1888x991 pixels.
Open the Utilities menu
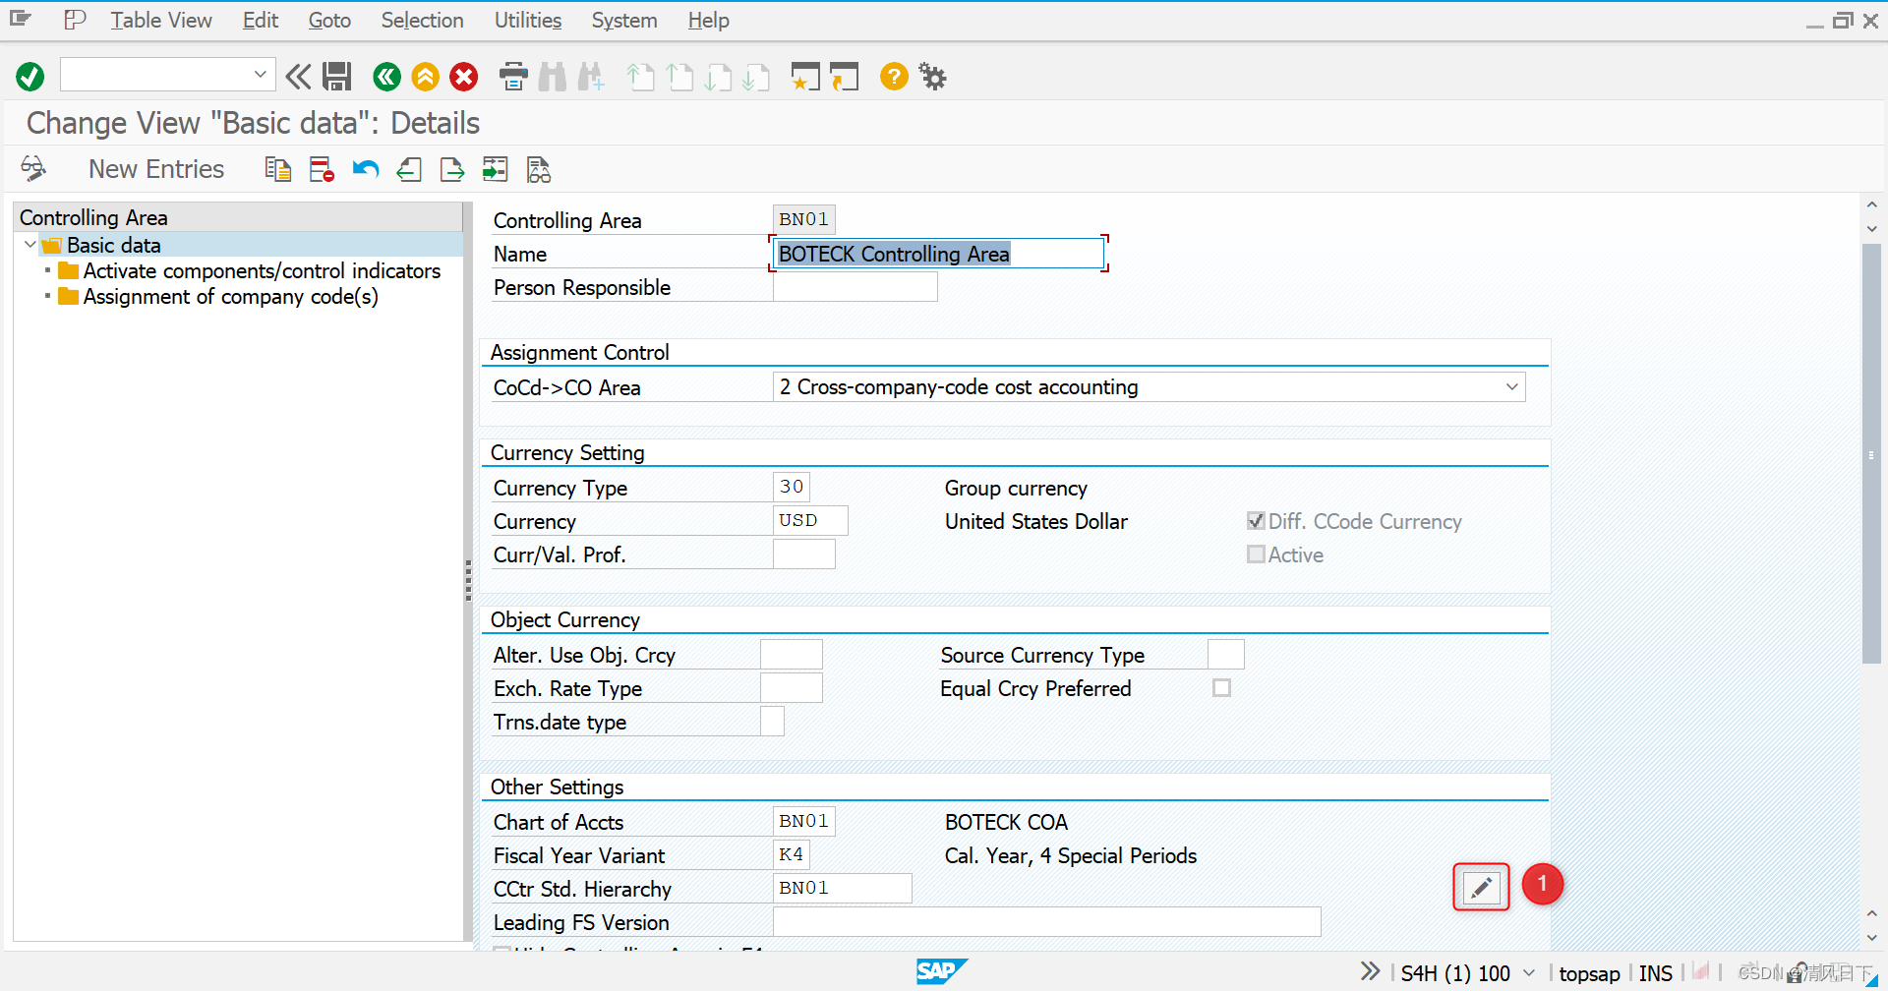pos(528,21)
